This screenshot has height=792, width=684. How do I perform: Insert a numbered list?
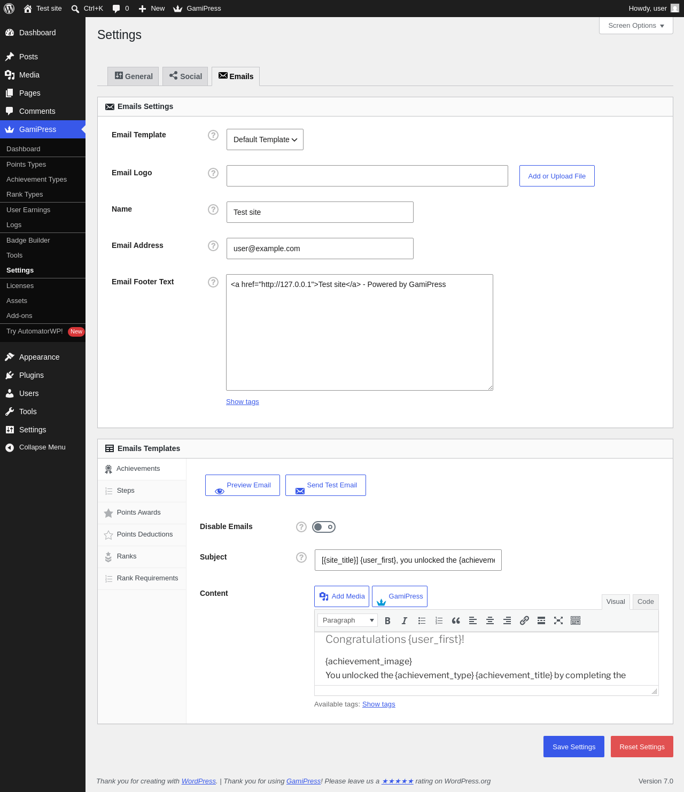pos(439,620)
